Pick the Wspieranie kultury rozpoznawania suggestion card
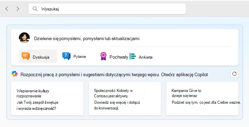This screenshot has width=249, height=127. (x=47, y=99)
